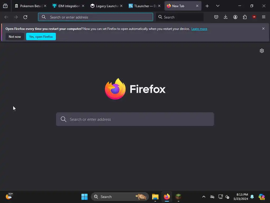Close the TLauncher tab
Screen dimensions: 270x203
point(159,6)
